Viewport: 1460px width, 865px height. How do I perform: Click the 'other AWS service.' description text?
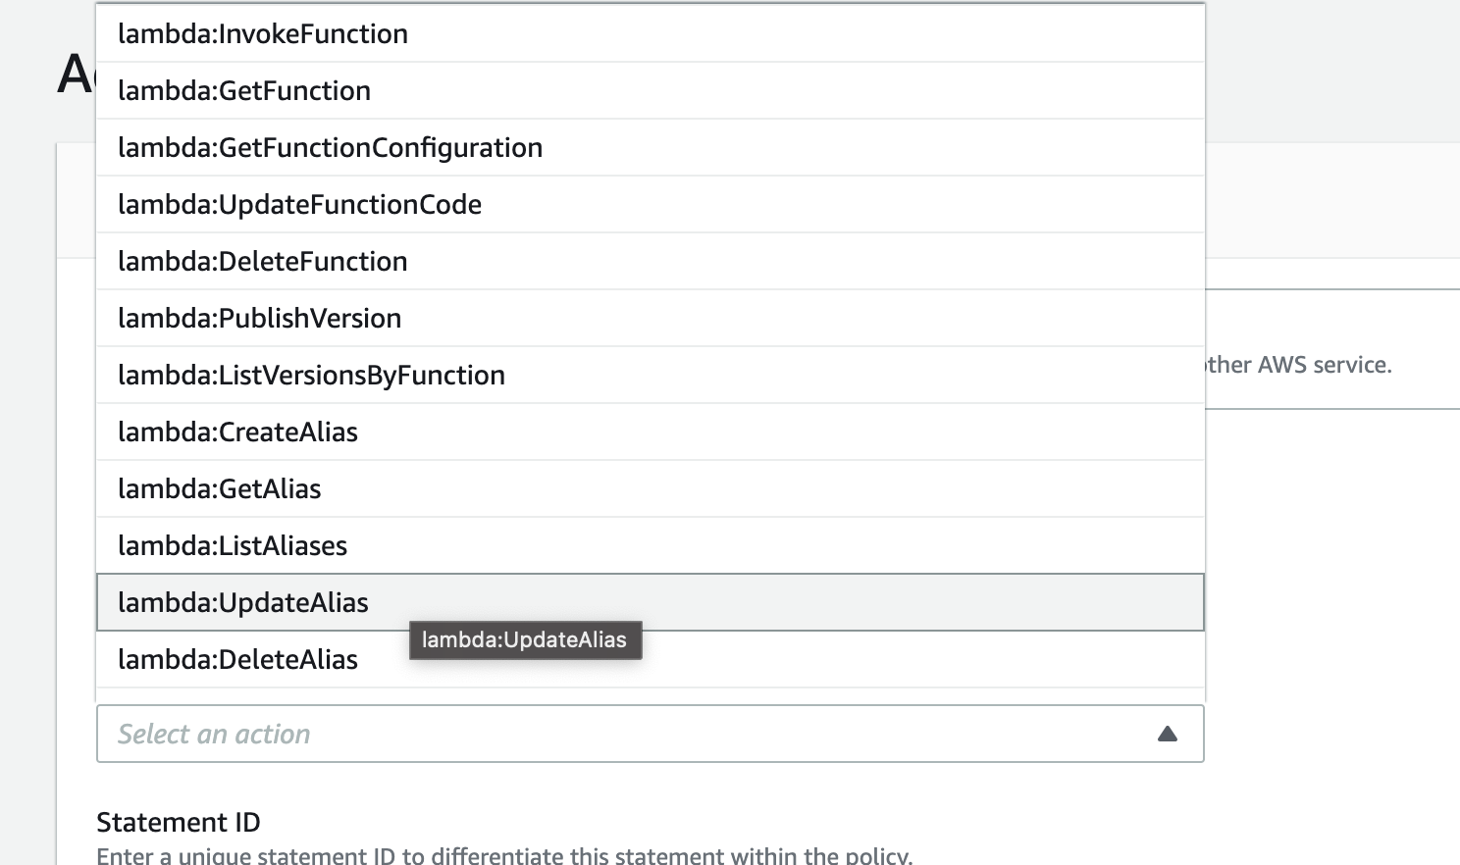pos(1297,365)
